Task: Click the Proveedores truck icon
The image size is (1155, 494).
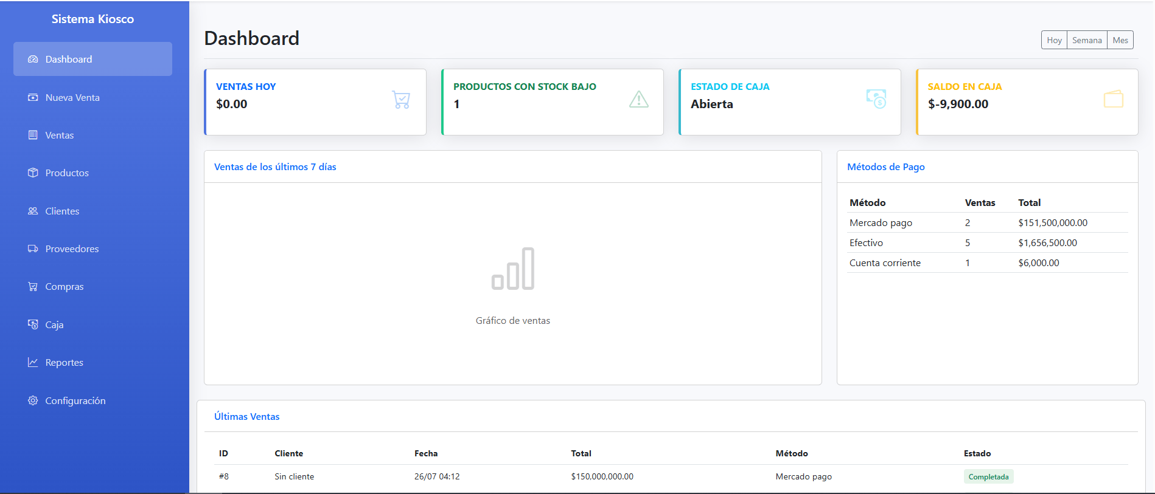Action: point(33,249)
